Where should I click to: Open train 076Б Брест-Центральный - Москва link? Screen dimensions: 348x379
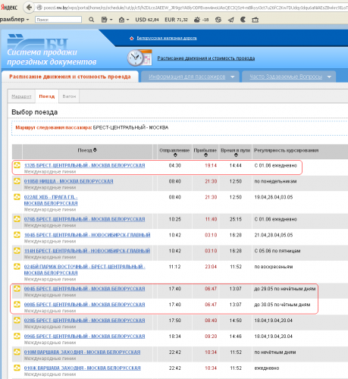84,219
